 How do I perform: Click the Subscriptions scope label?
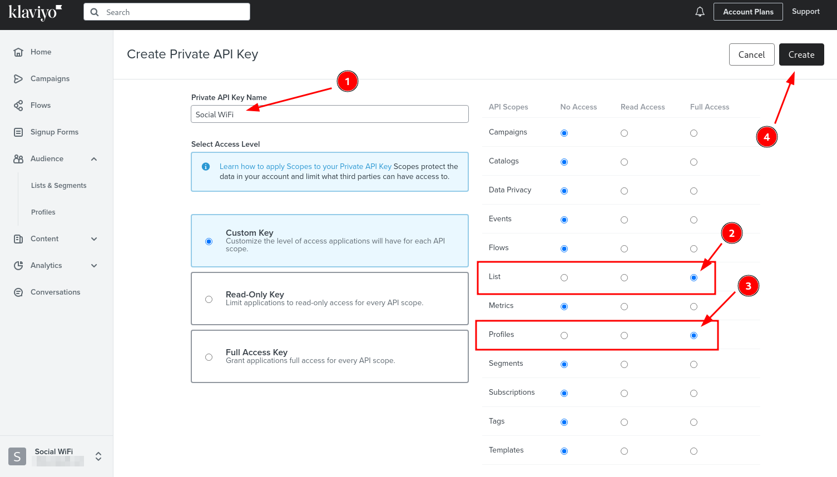point(512,392)
